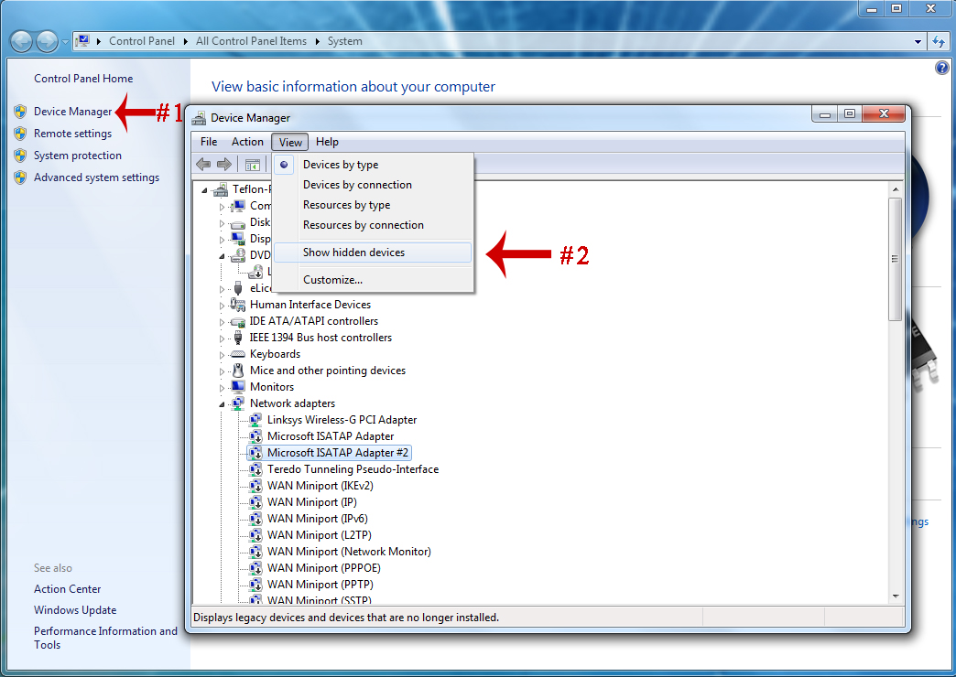Screen dimensions: 956x677
Task: Expand the Monitors tree node
Action: [222, 387]
